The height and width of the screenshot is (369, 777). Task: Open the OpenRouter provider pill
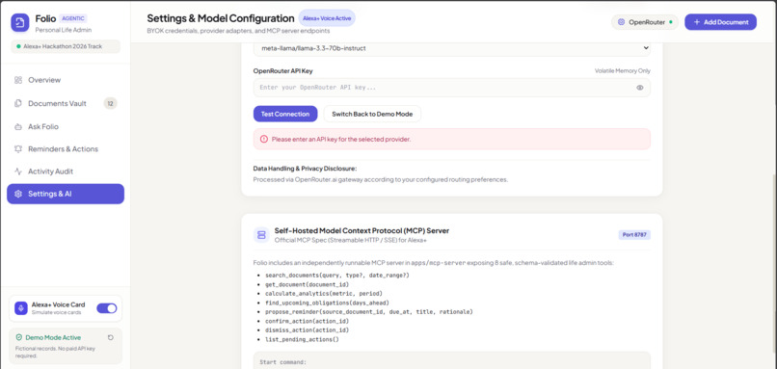[x=645, y=22]
